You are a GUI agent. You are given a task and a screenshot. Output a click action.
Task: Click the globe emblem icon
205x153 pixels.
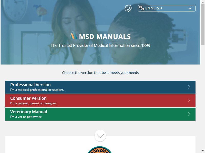[x=100, y=150]
